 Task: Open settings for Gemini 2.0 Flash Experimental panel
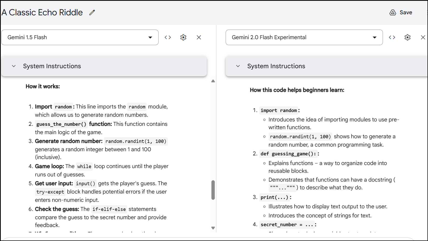coord(408,37)
